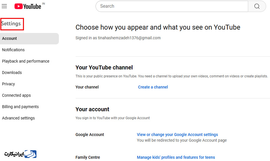Click the Your account heading
The image size is (270, 161).
click(x=92, y=109)
